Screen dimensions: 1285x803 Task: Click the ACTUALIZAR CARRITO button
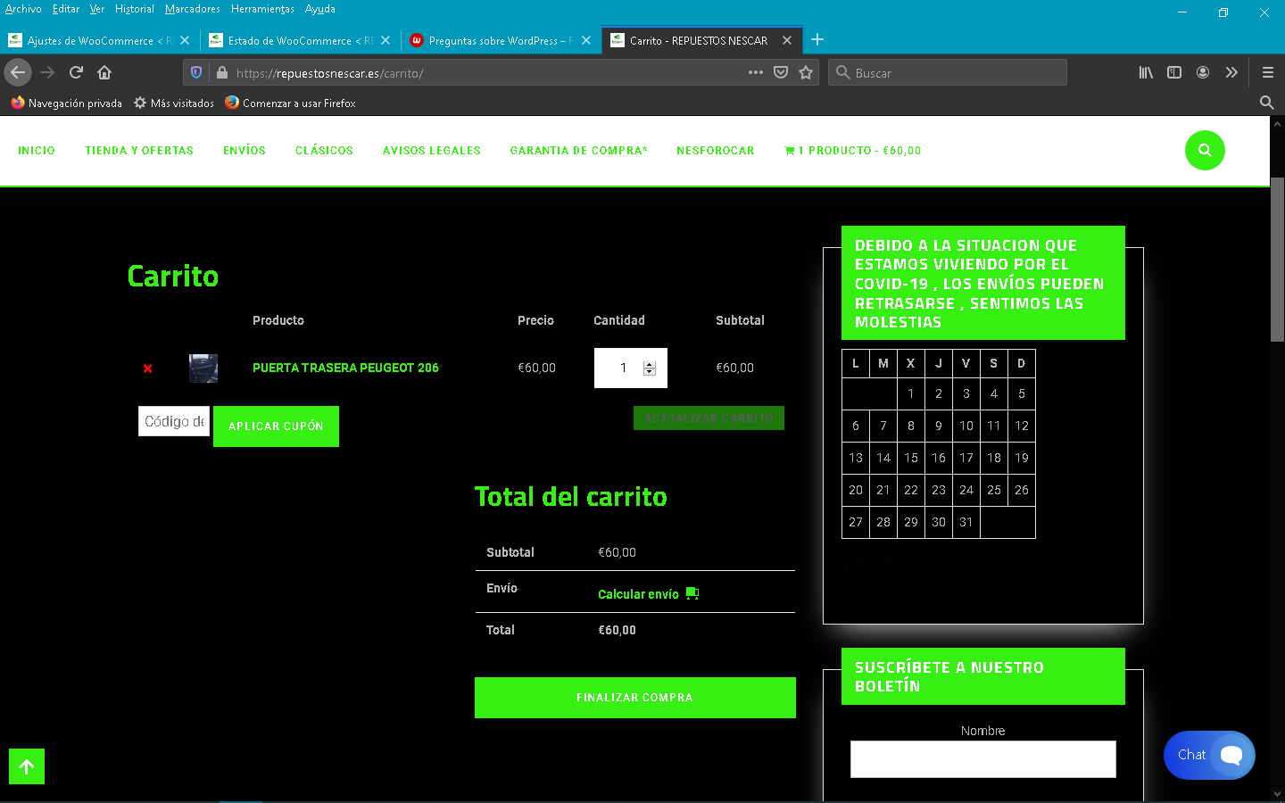point(709,418)
